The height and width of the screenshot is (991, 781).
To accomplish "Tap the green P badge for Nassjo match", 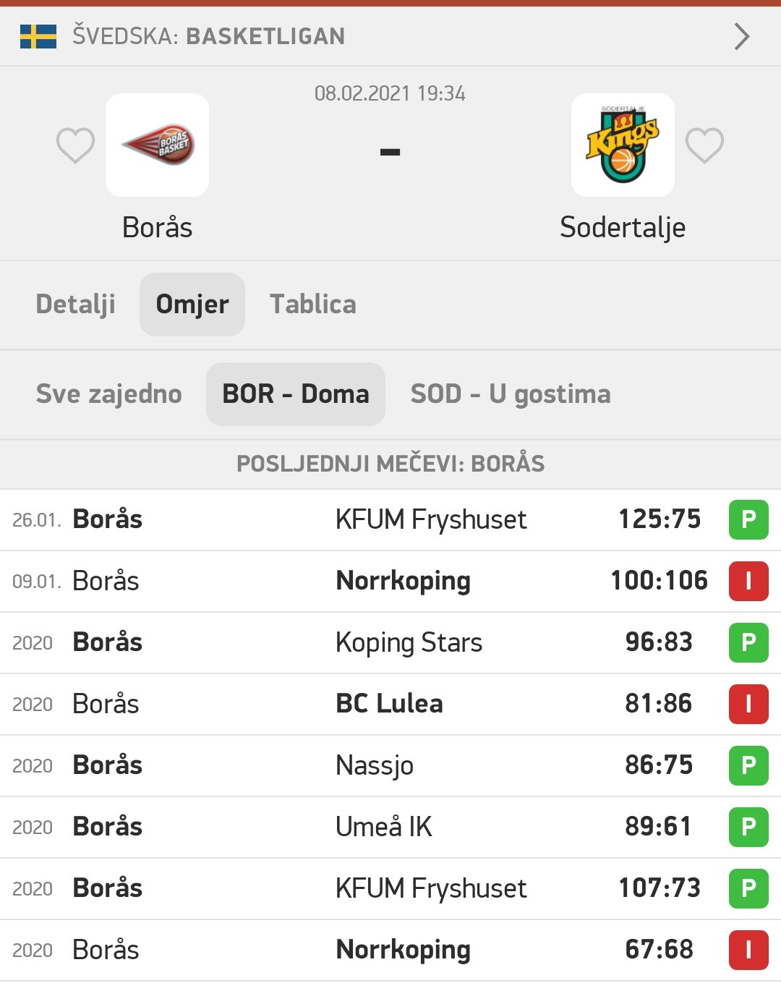I will (748, 765).
